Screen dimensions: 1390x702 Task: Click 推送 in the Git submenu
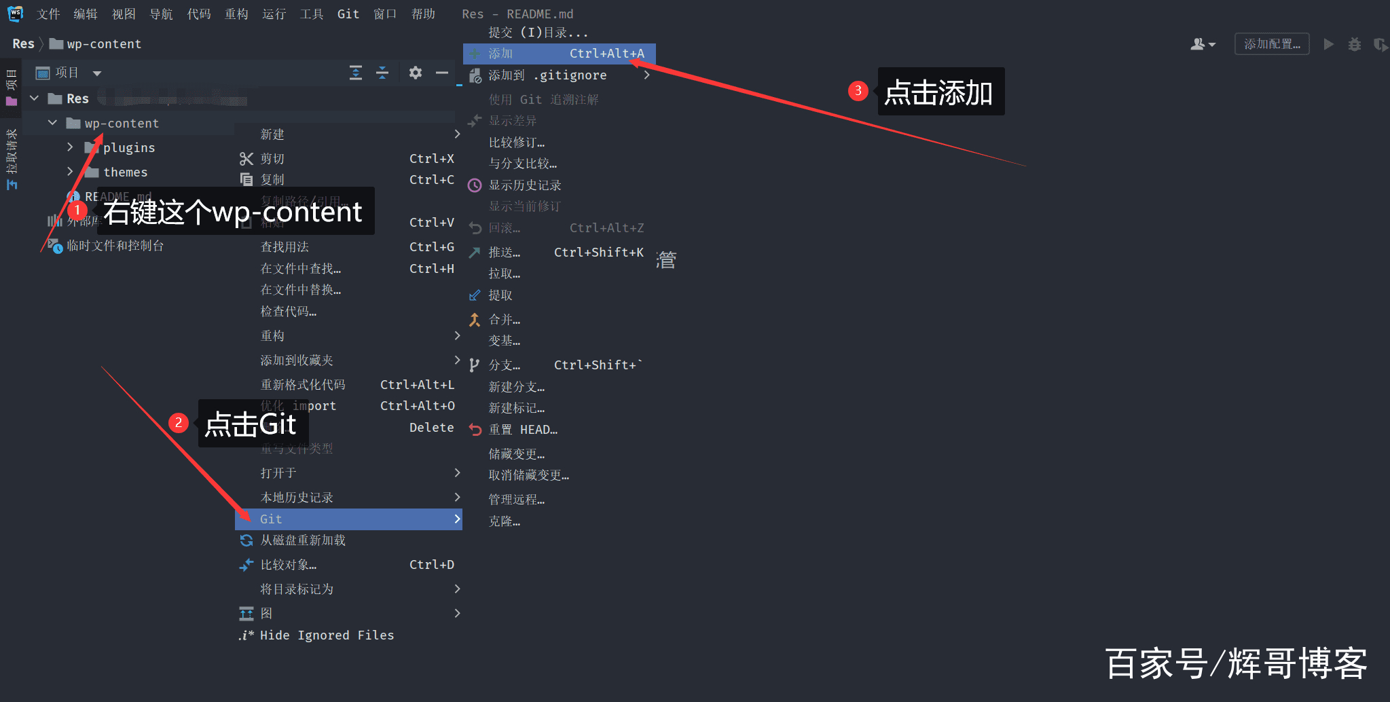click(x=504, y=253)
